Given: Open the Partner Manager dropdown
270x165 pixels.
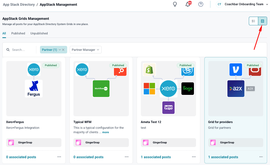Looking at the screenshot, I should pos(85,50).
